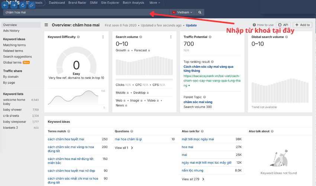Open Search volume card three-dot menu

[x=171, y=37]
